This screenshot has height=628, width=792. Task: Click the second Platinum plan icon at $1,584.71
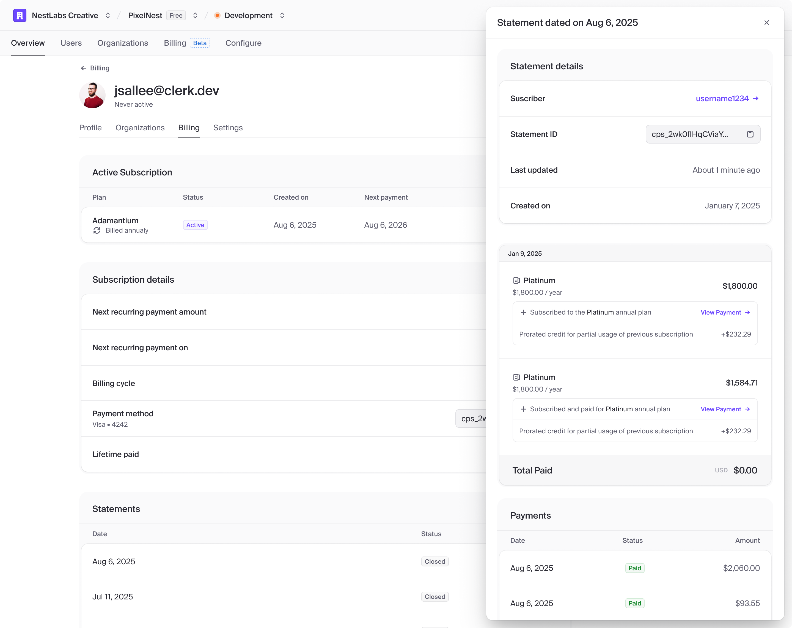[x=516, y=377]
